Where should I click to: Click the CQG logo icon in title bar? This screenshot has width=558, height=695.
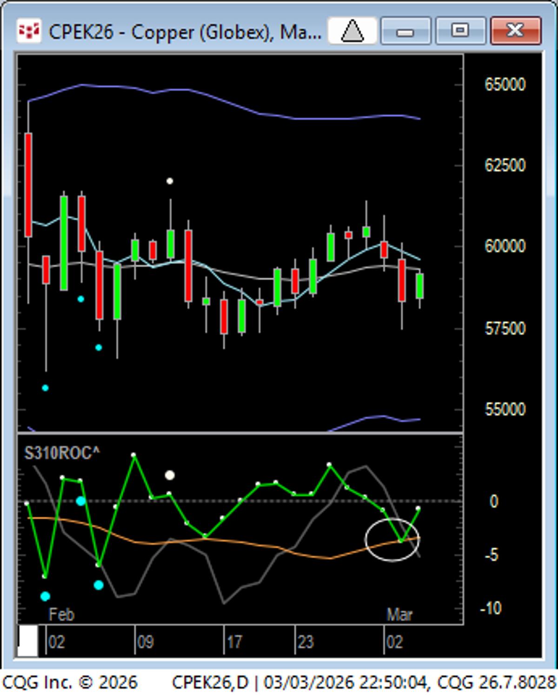click(28, 31)
